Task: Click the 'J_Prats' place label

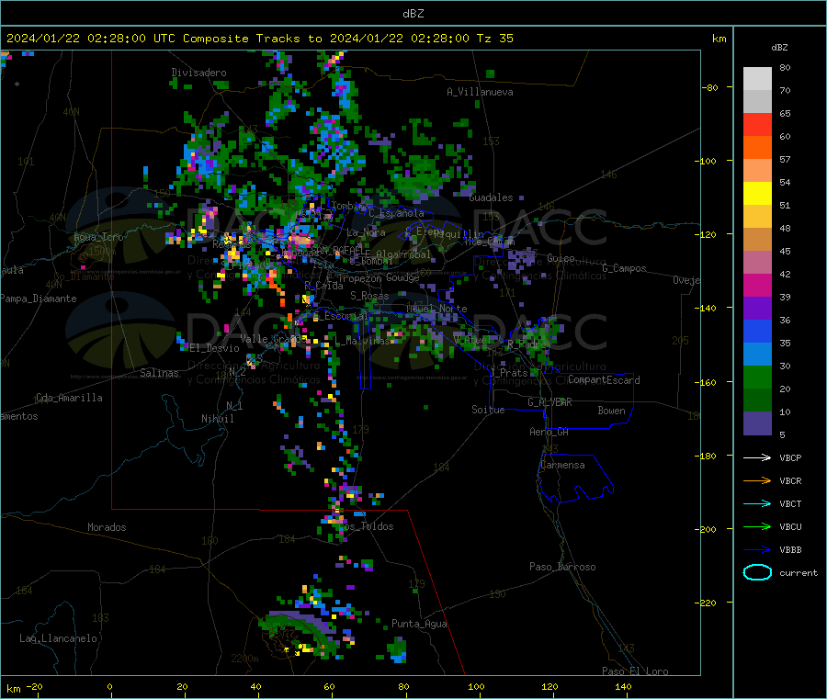Action: click(509, 372)
